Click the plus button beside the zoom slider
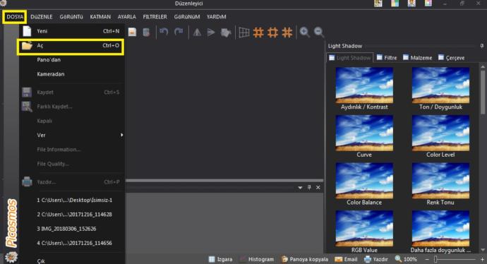Screen dimensions: 487x264 [x=482, y=259]
